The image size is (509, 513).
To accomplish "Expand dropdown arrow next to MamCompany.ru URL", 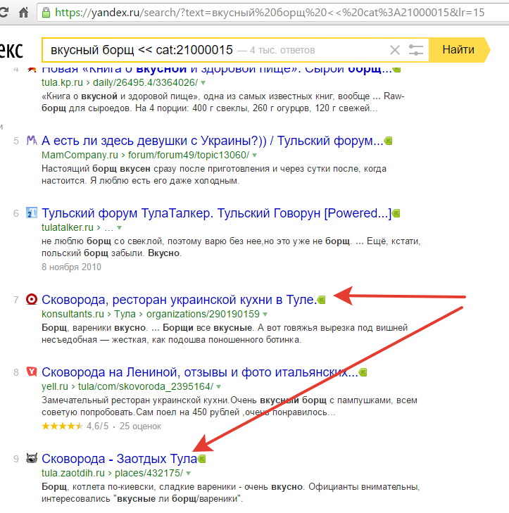I will click(x=255, y=156).
